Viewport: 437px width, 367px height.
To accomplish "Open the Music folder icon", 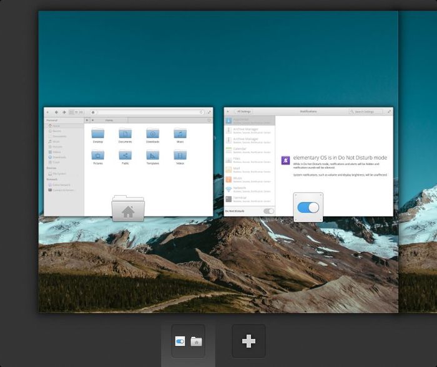I will 180,135.
